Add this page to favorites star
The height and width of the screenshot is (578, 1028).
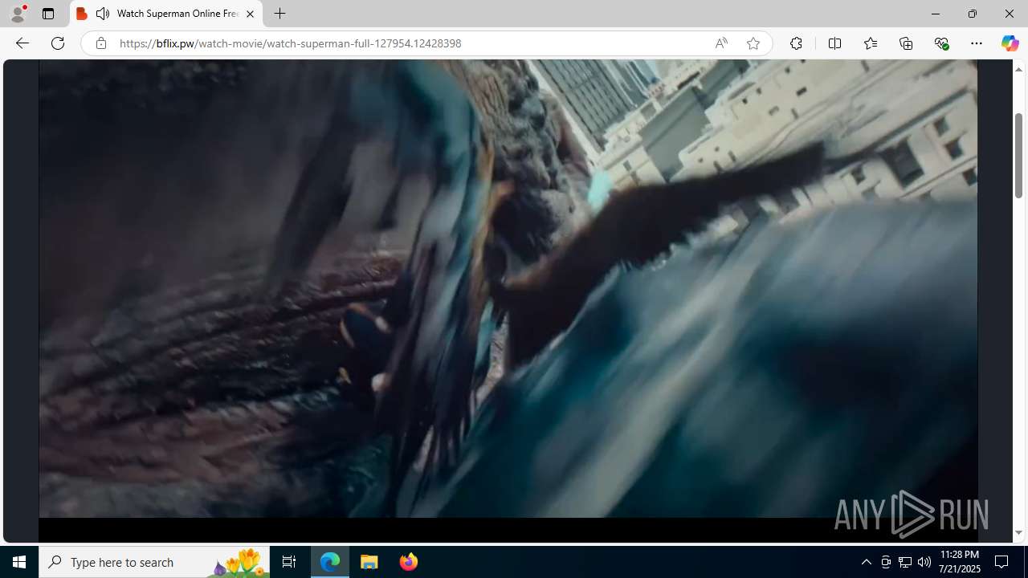[x=753, y=43]
